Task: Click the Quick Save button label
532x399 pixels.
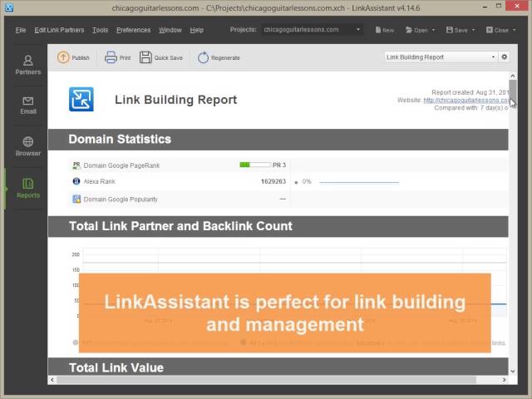Action: point(169,57)
